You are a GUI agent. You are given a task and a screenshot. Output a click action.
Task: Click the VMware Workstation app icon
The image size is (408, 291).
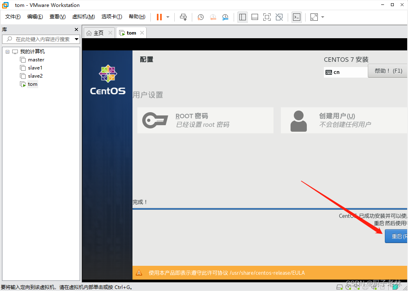click(5, 5)
